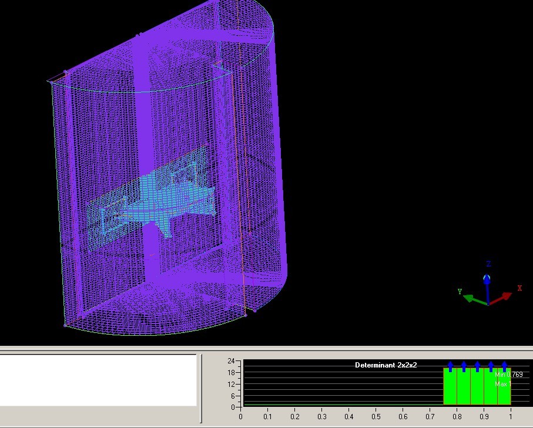The image size is (533, 428).
Task: Click inside the empty white message window
Action: click(98, 379)
